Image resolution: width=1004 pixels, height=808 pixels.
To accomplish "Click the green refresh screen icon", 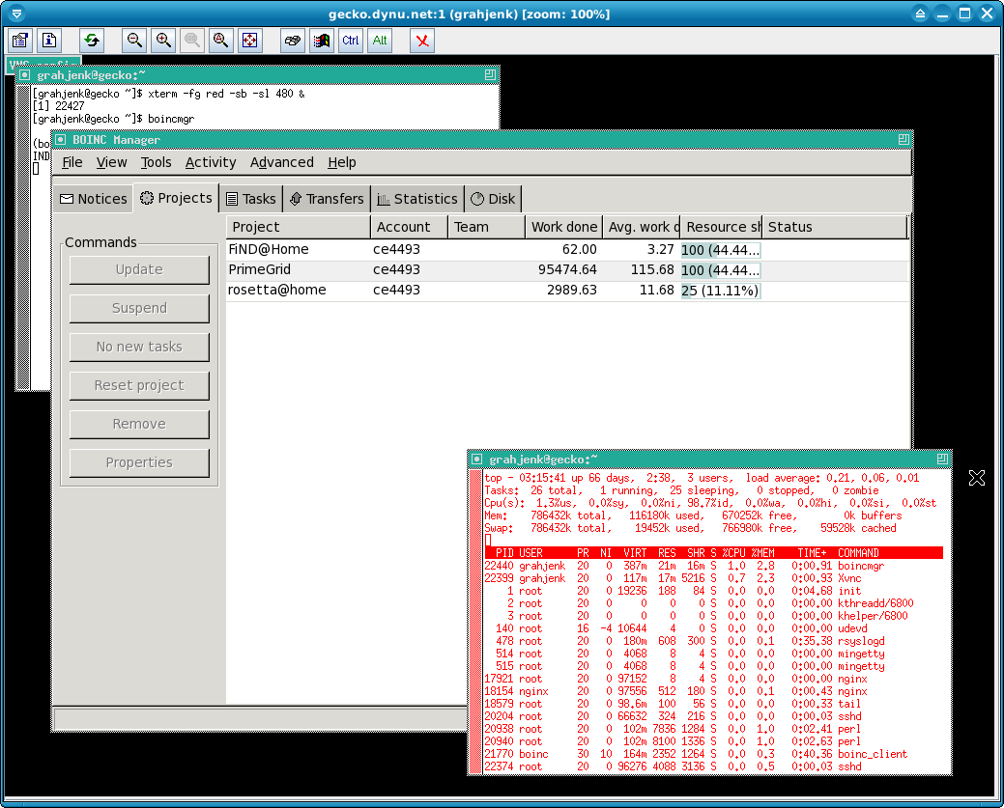I will 92,41.
